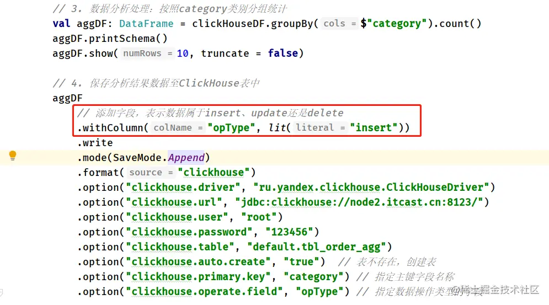This screenshot has height=305, width=549.
Task: Click the "clickhouse.primary.key" option key
Action: coord(198,277)
